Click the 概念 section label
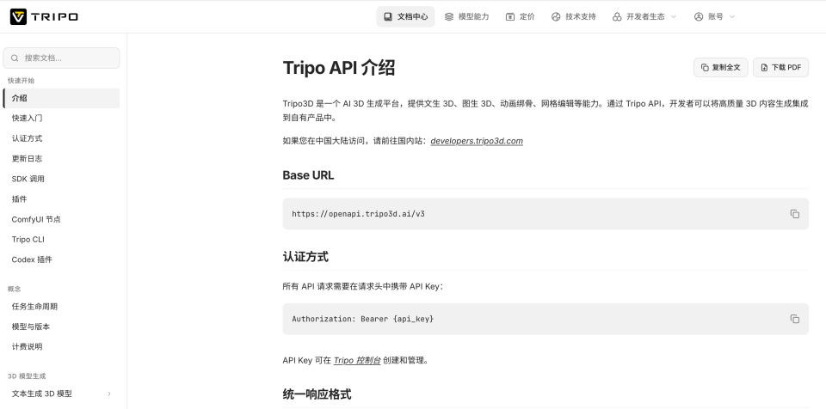826x409 pixels. coord(15,289)
